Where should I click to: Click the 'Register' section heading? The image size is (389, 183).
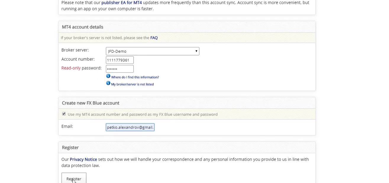pos(70,147)
